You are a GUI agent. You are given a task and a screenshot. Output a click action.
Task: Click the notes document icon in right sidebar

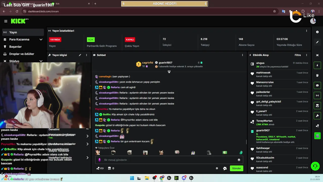click(x=317, y=75)
